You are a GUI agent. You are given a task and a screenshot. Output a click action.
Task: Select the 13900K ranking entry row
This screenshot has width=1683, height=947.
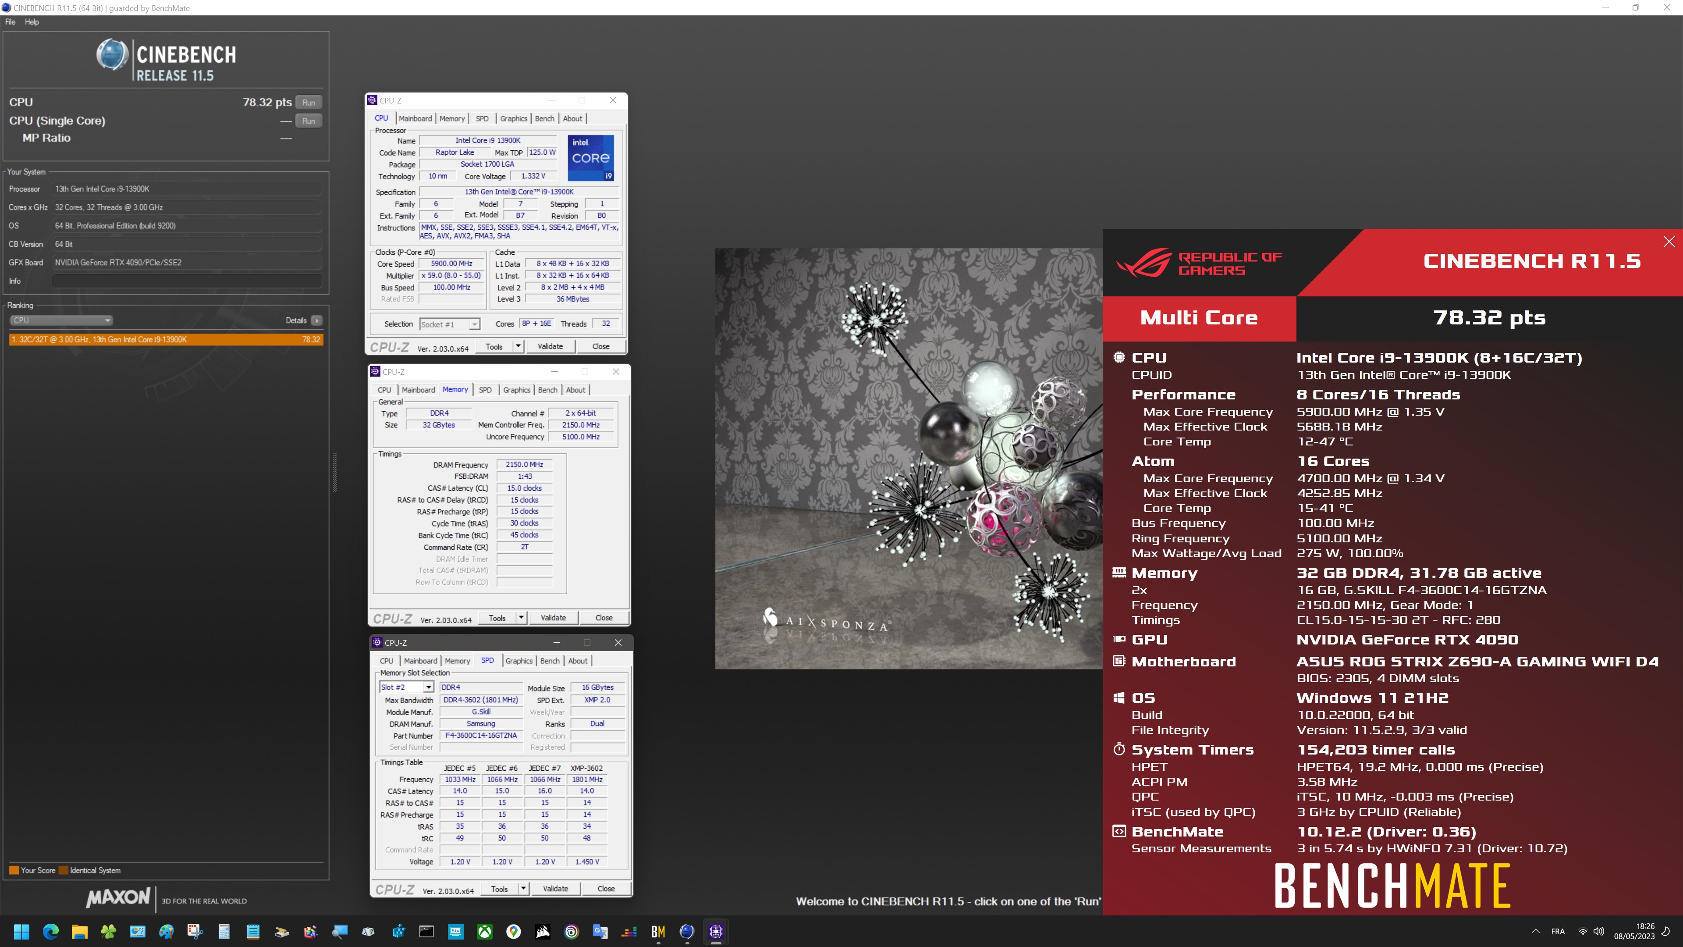click(x=166, y=339)
